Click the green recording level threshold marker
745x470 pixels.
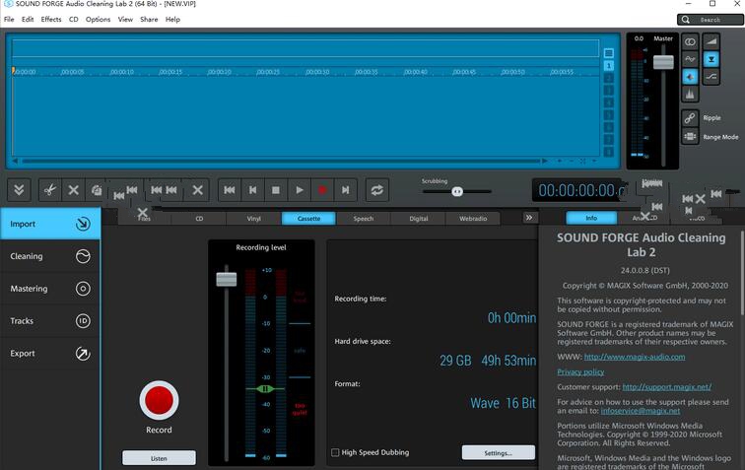coord(265,389)
